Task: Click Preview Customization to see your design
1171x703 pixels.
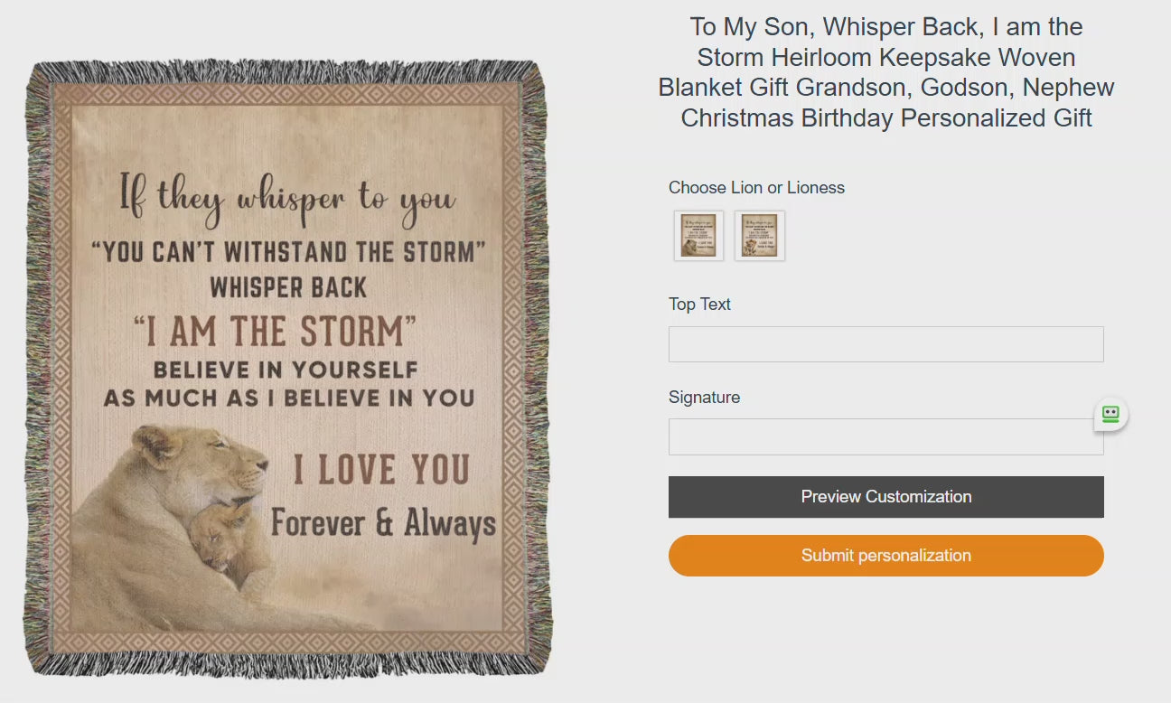Action: (x=885, y=496)
